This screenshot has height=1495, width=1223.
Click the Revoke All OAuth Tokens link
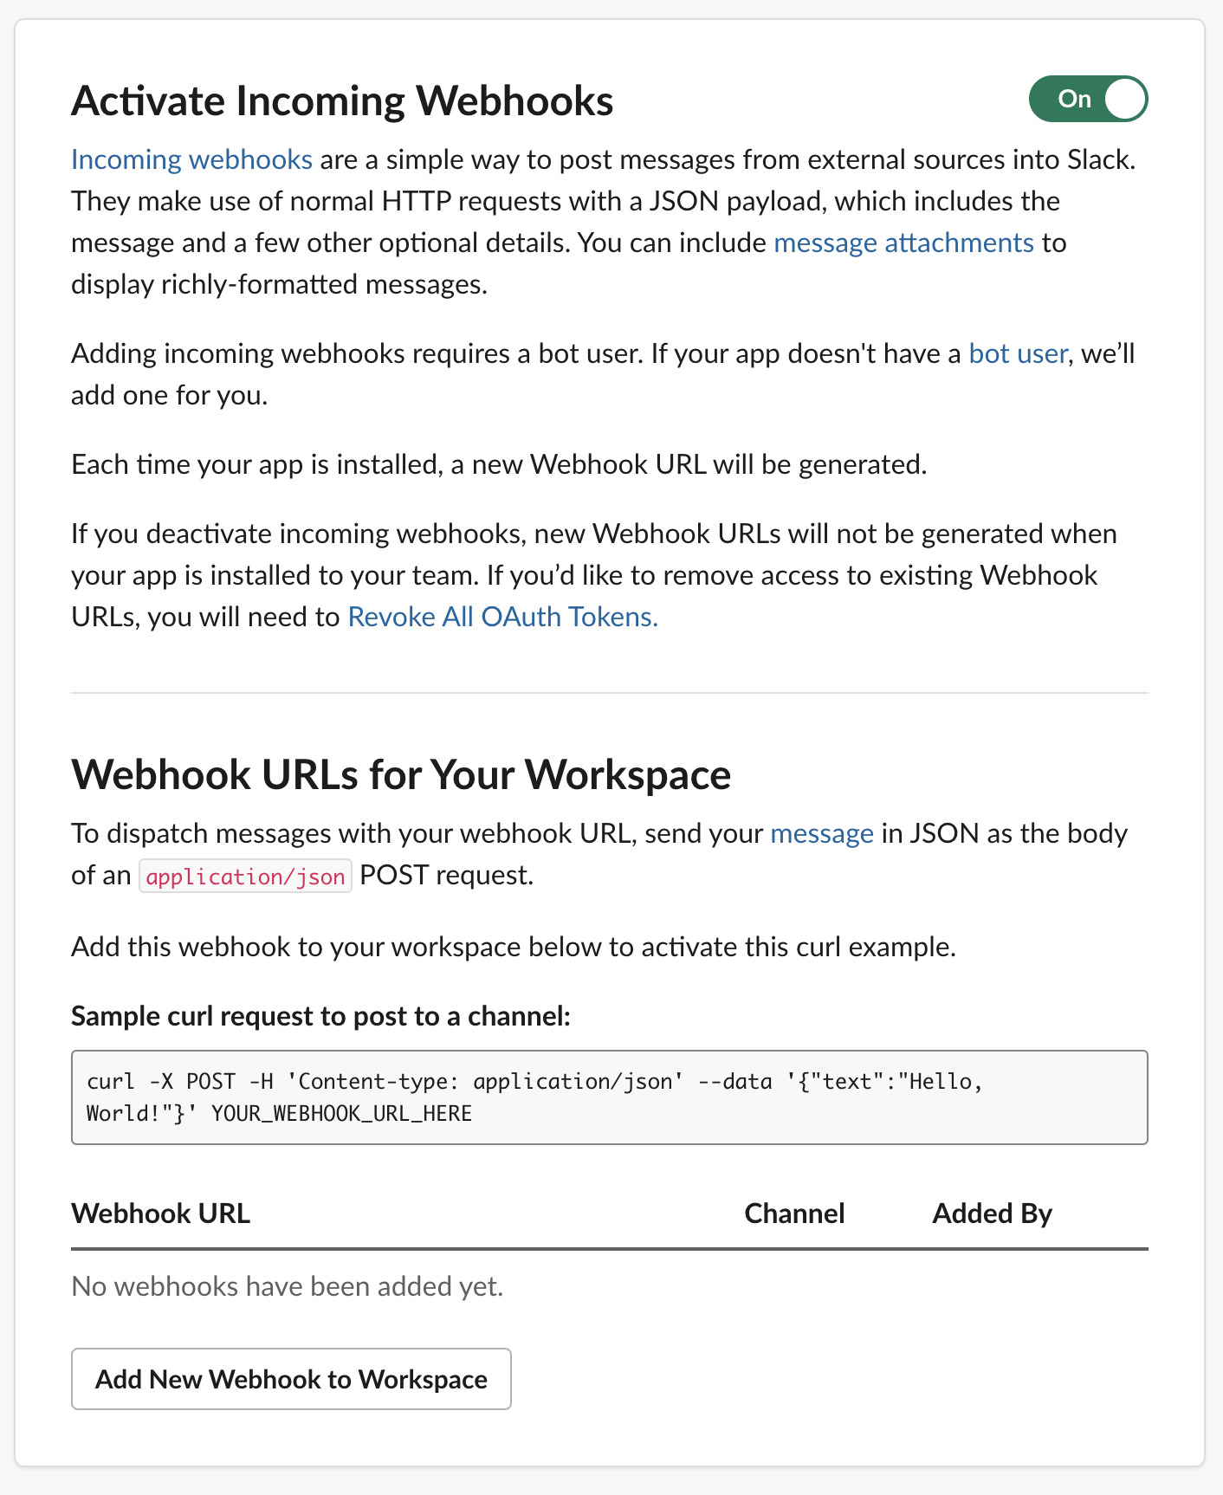click(502, 617)
